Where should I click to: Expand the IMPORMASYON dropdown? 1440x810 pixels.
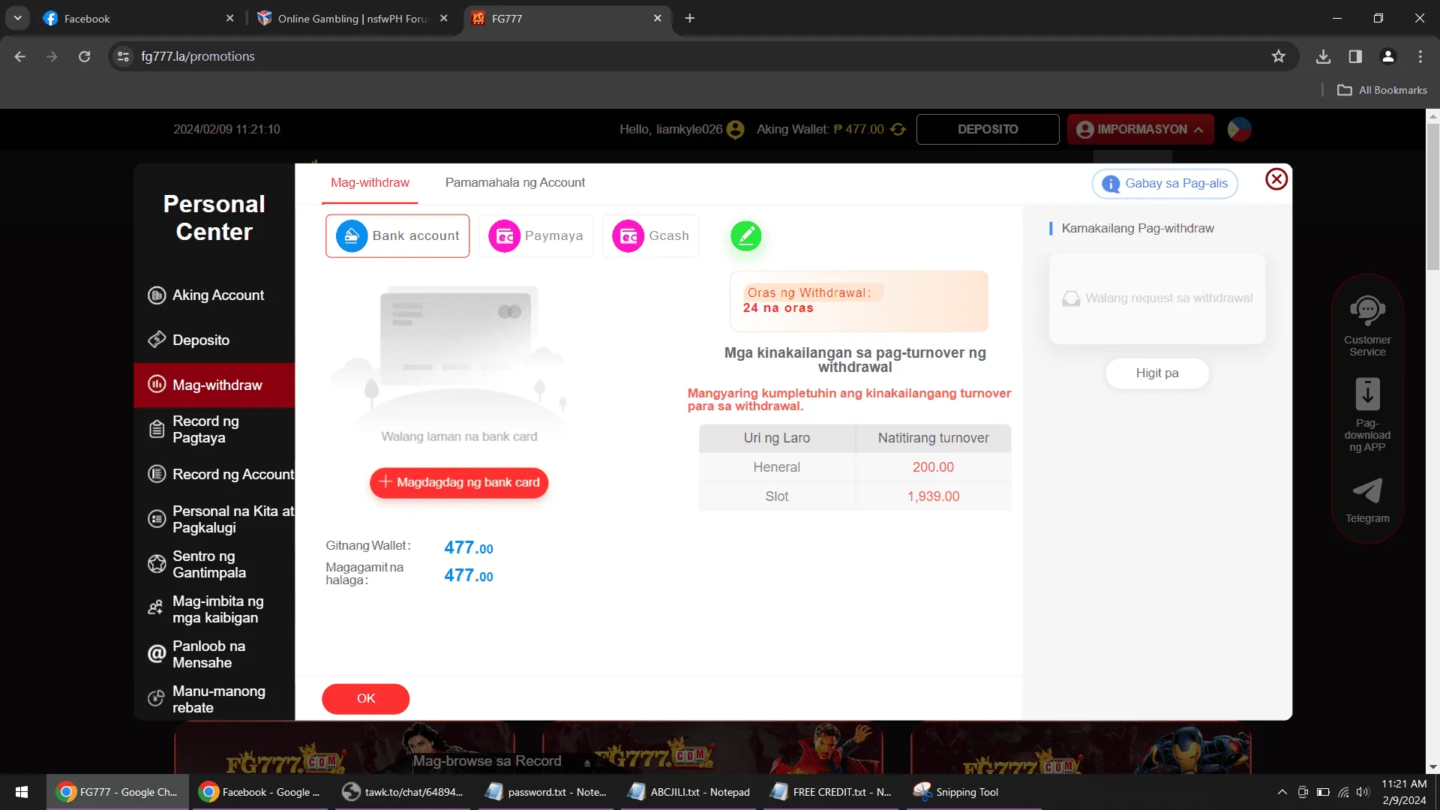point(1140,129)
